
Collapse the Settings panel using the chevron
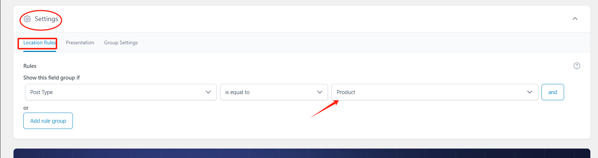(575, 19)
